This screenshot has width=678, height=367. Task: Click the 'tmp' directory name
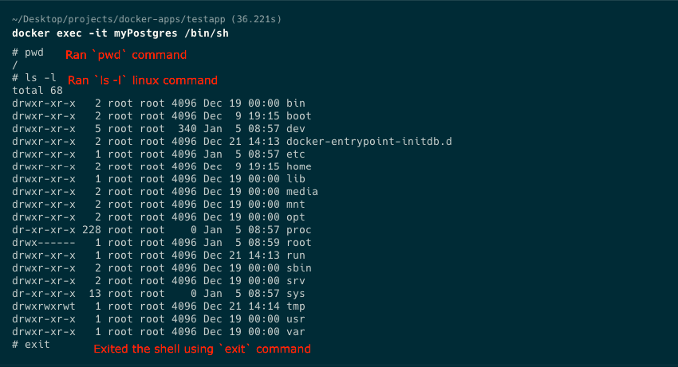295,306
